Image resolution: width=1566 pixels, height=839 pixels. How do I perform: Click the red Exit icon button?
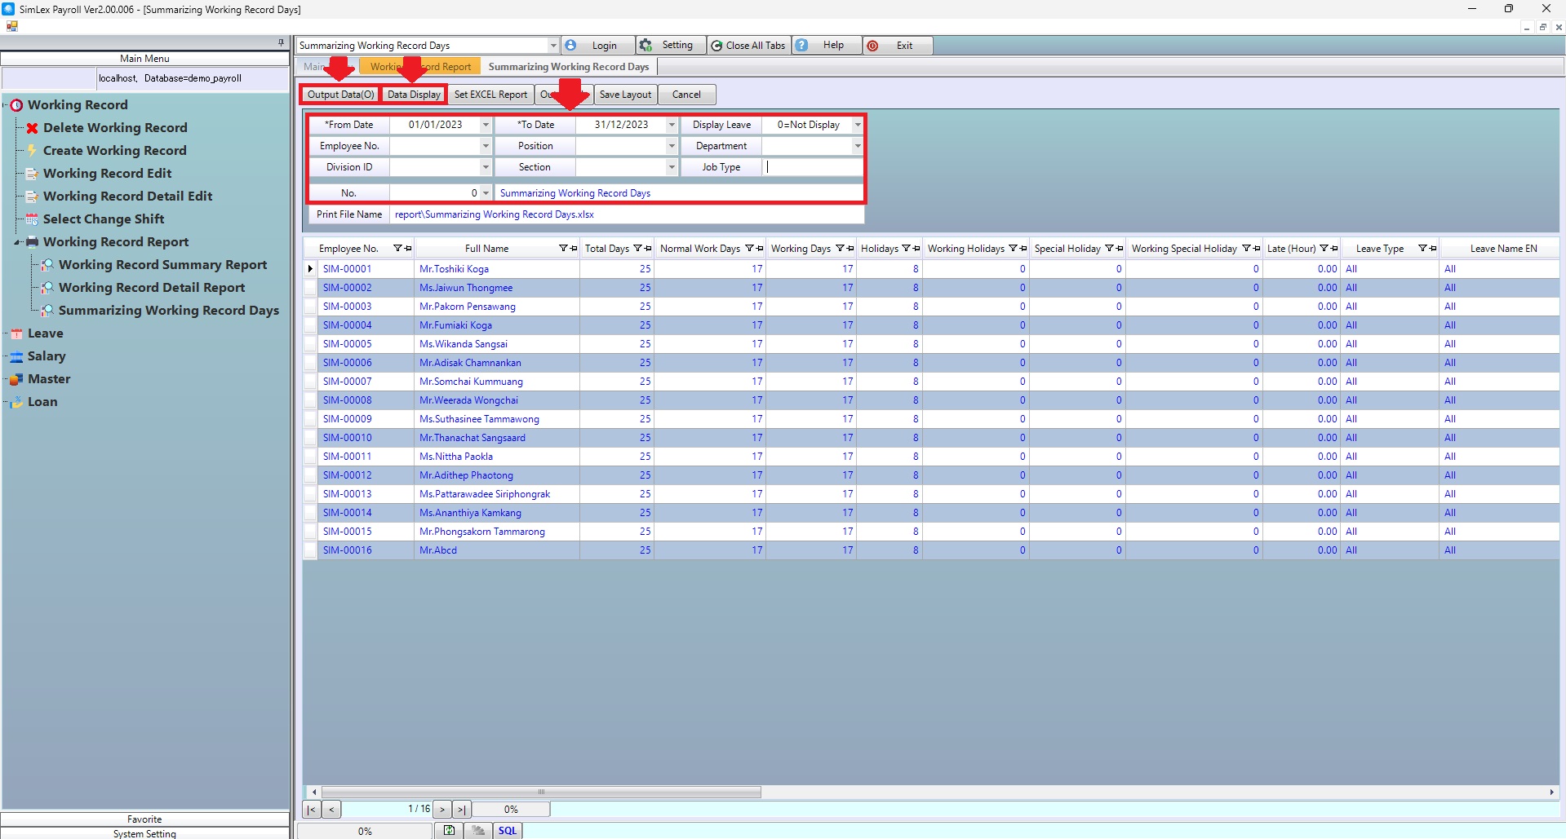pyautogui.click(x=872, y=46)
